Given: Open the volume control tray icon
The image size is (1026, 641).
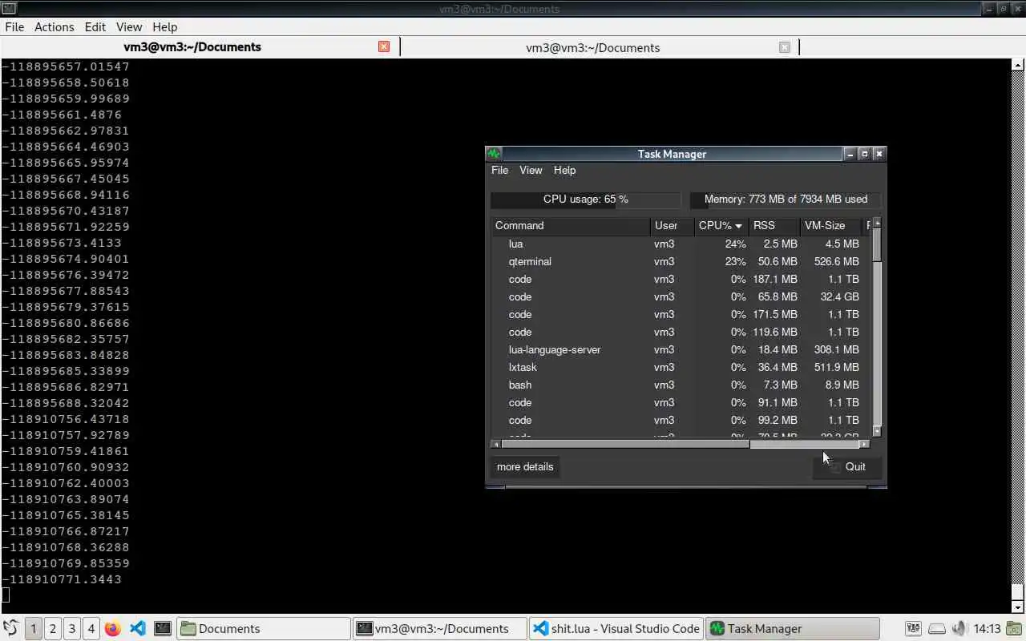Looking at the screenshot, I should [959, 628].
